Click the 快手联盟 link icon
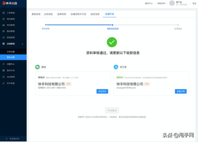 pyautogui.click(x=3, y=83)
